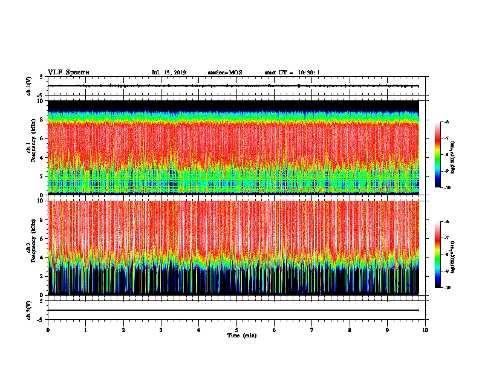This screenshot has width=479, height=370.
Task: Click the flat ch.3 voltage trace line
Action: (233, 310)
